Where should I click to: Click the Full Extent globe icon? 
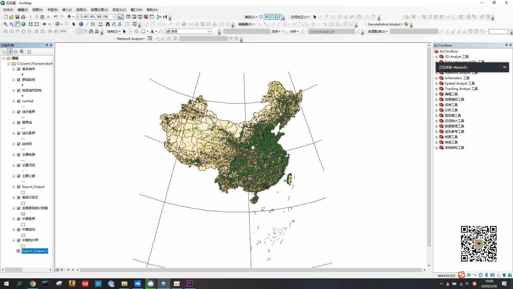pyautogui.click(x=24, y=24)
